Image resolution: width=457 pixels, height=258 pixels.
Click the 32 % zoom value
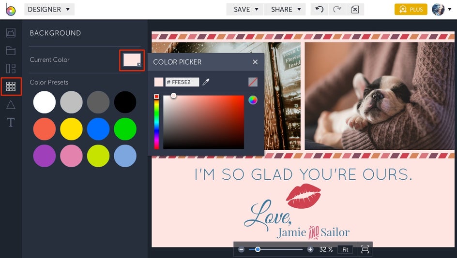tap(326, 250)
